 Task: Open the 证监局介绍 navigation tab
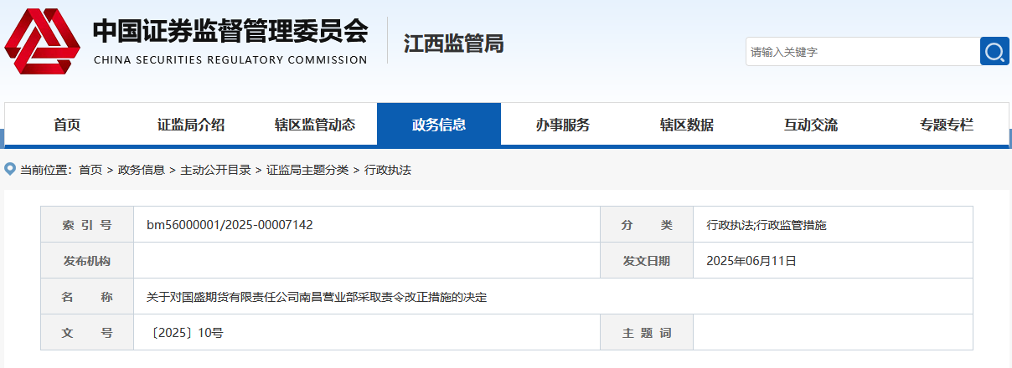(191, 125)
